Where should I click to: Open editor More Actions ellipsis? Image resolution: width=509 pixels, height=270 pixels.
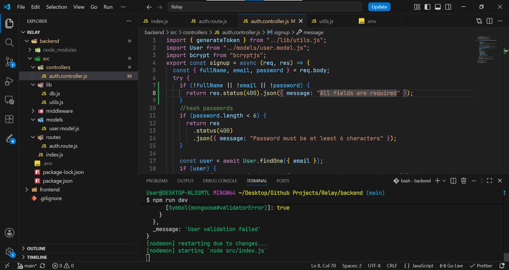(500, 21)
